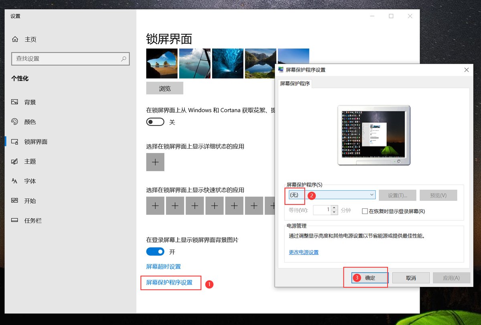481x325 pixels.
Task: Open the 开始 start settings page
Action: 24,201
